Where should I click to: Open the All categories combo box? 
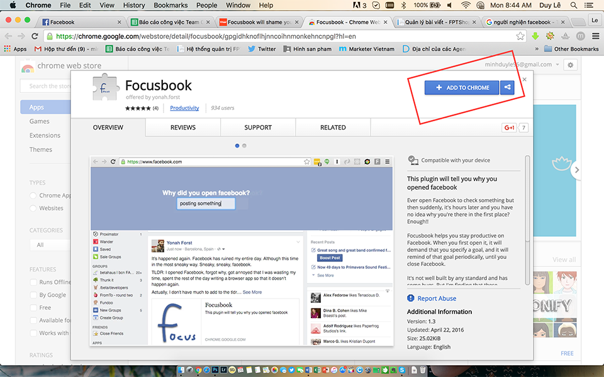point(50,244)
